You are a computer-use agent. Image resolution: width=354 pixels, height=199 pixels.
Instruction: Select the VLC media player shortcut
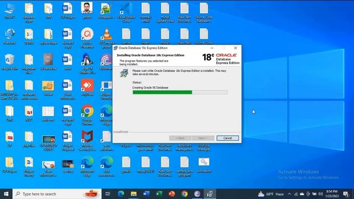point(106,38)
